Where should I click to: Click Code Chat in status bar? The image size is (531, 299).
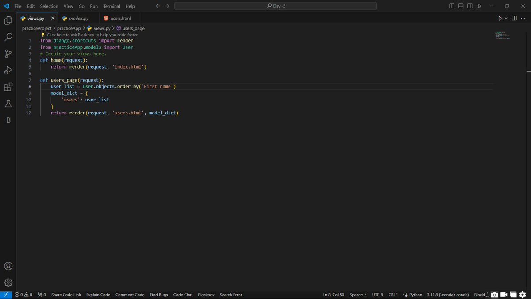coord(183,295)
